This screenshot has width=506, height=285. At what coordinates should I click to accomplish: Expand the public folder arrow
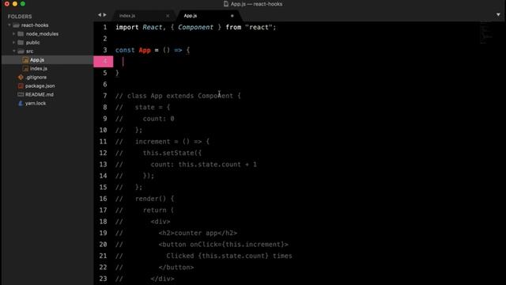pyautogui.click(x=14, y=42)
